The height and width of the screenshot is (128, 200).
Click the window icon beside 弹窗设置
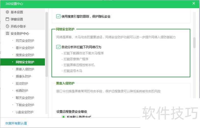tap(7, 19)
